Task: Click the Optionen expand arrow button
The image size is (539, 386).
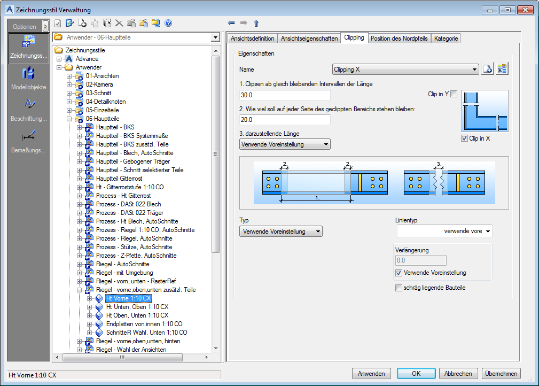Action: click(x=45, y=26)
